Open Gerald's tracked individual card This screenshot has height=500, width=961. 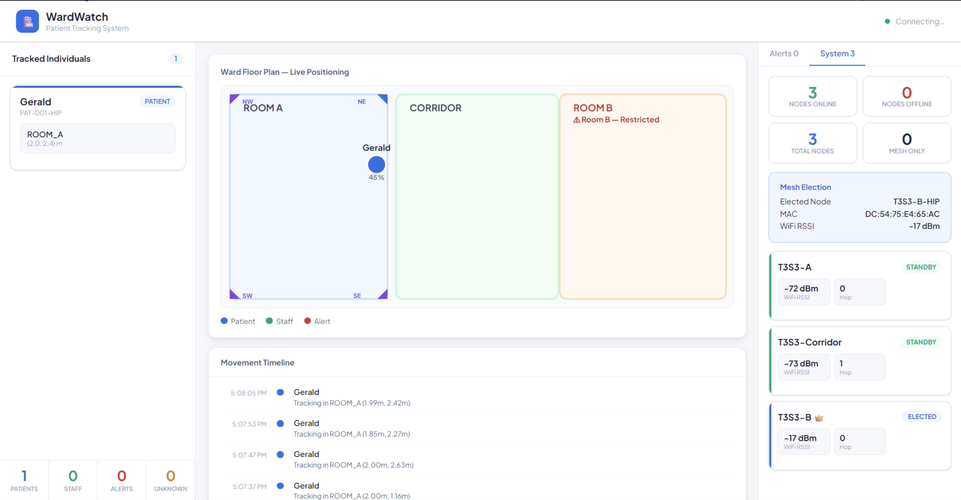(98, 128)
